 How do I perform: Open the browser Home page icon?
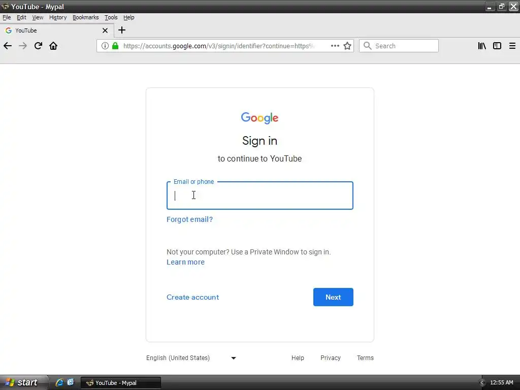53,46
